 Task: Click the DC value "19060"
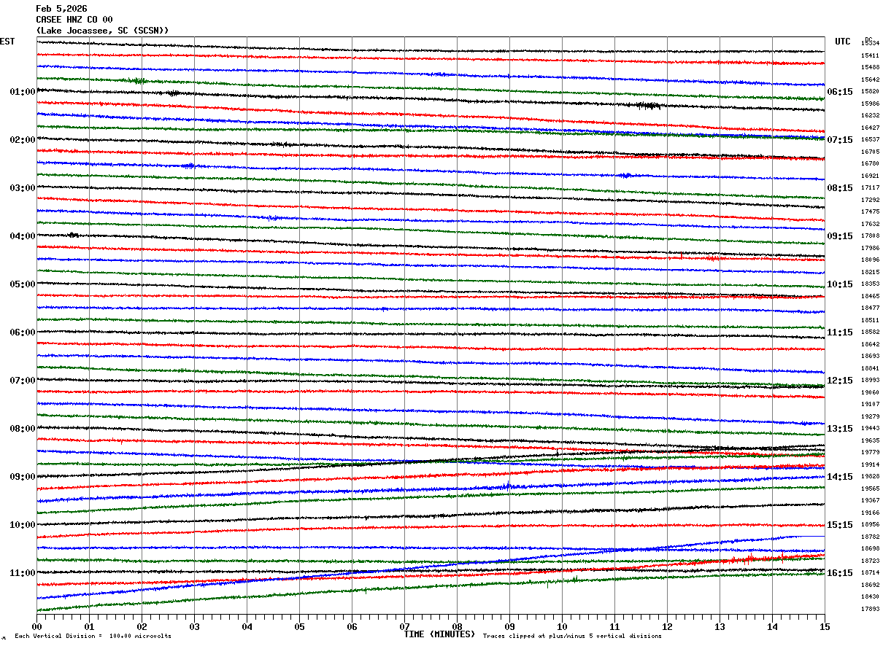[x=870, y=393]
